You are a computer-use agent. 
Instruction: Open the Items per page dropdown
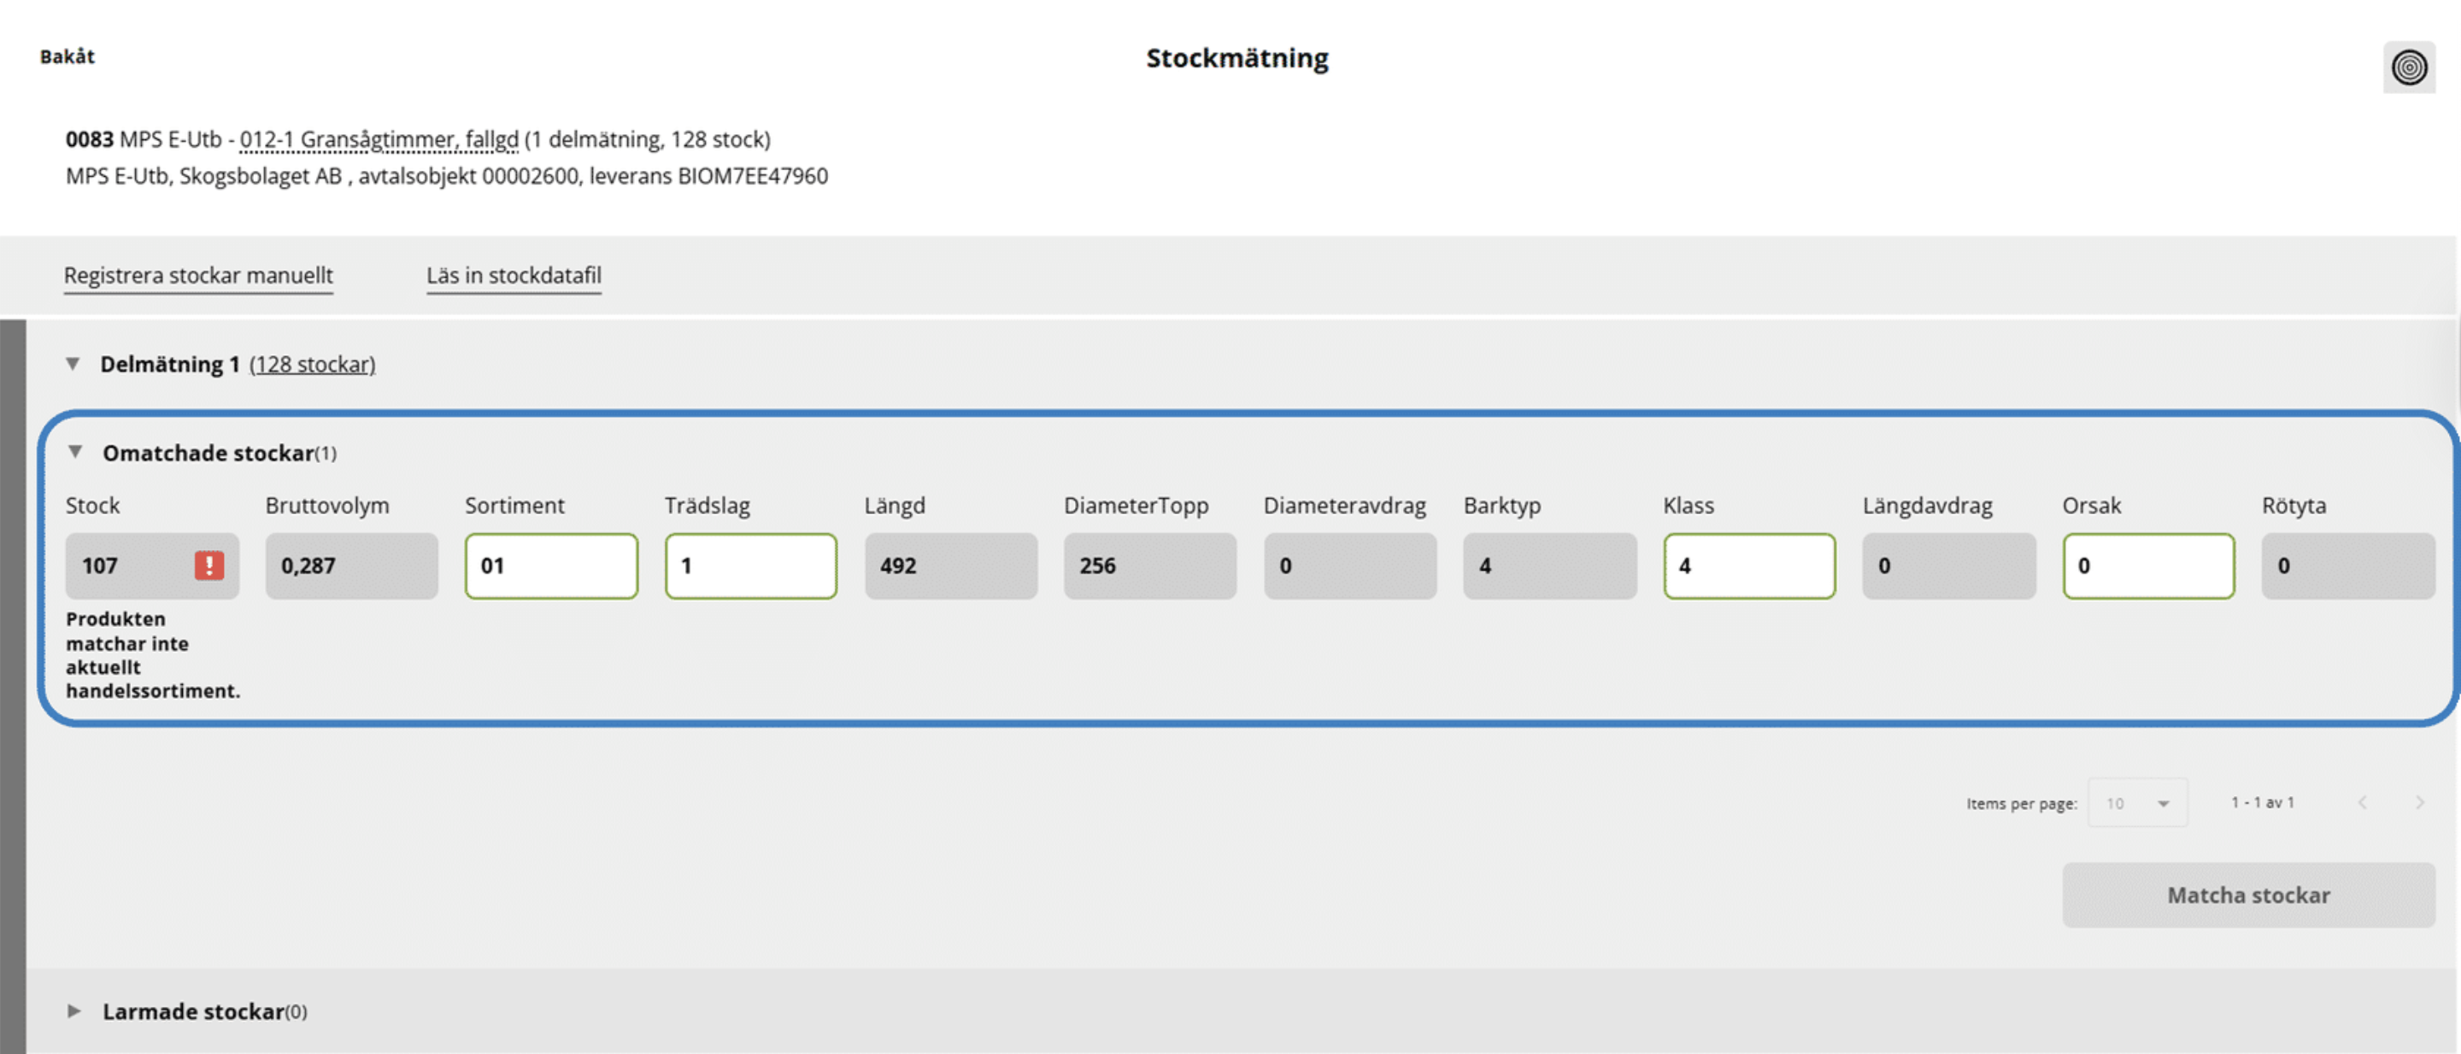2137,803
